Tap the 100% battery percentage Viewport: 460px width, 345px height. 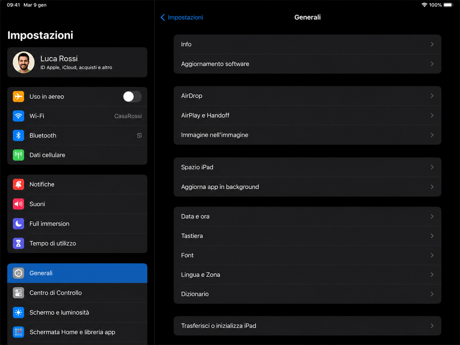click(435, 5)
